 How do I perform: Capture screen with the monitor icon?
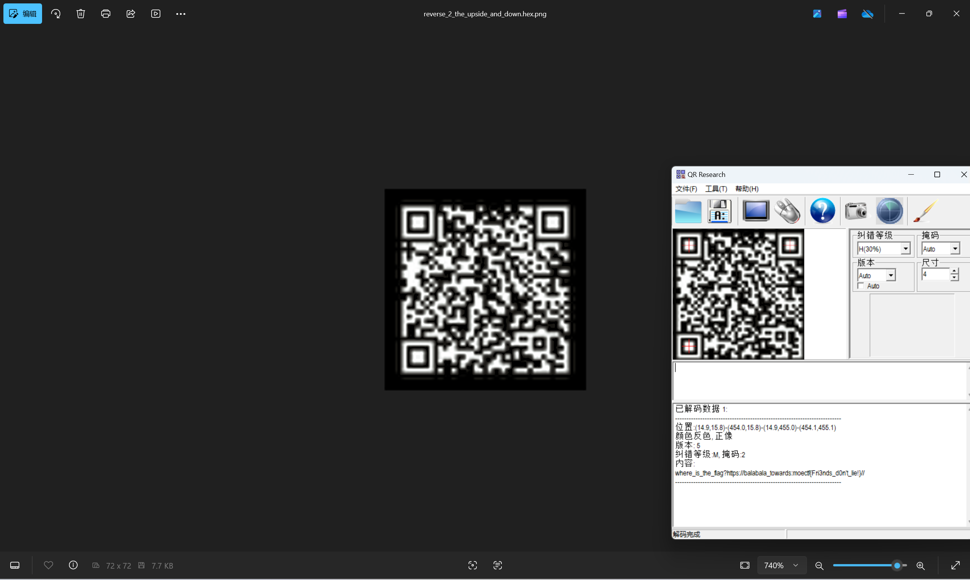pos(756,211)
